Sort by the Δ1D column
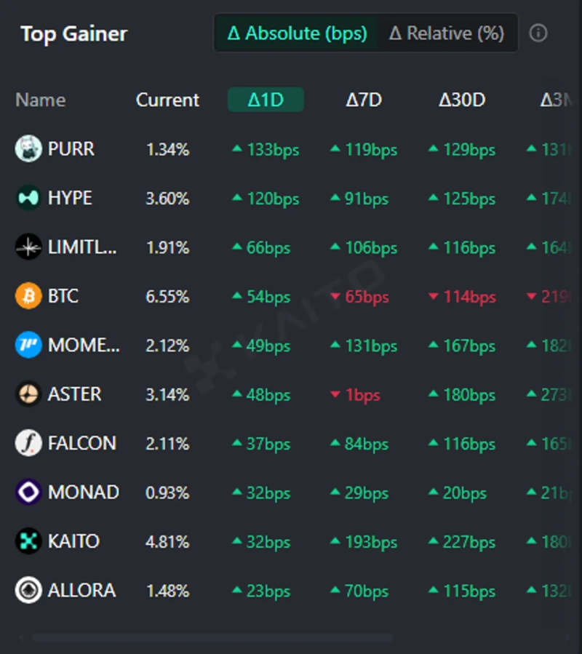Viewport: 582px width, 654px height. pyautogui.click(x=266, y=100)
